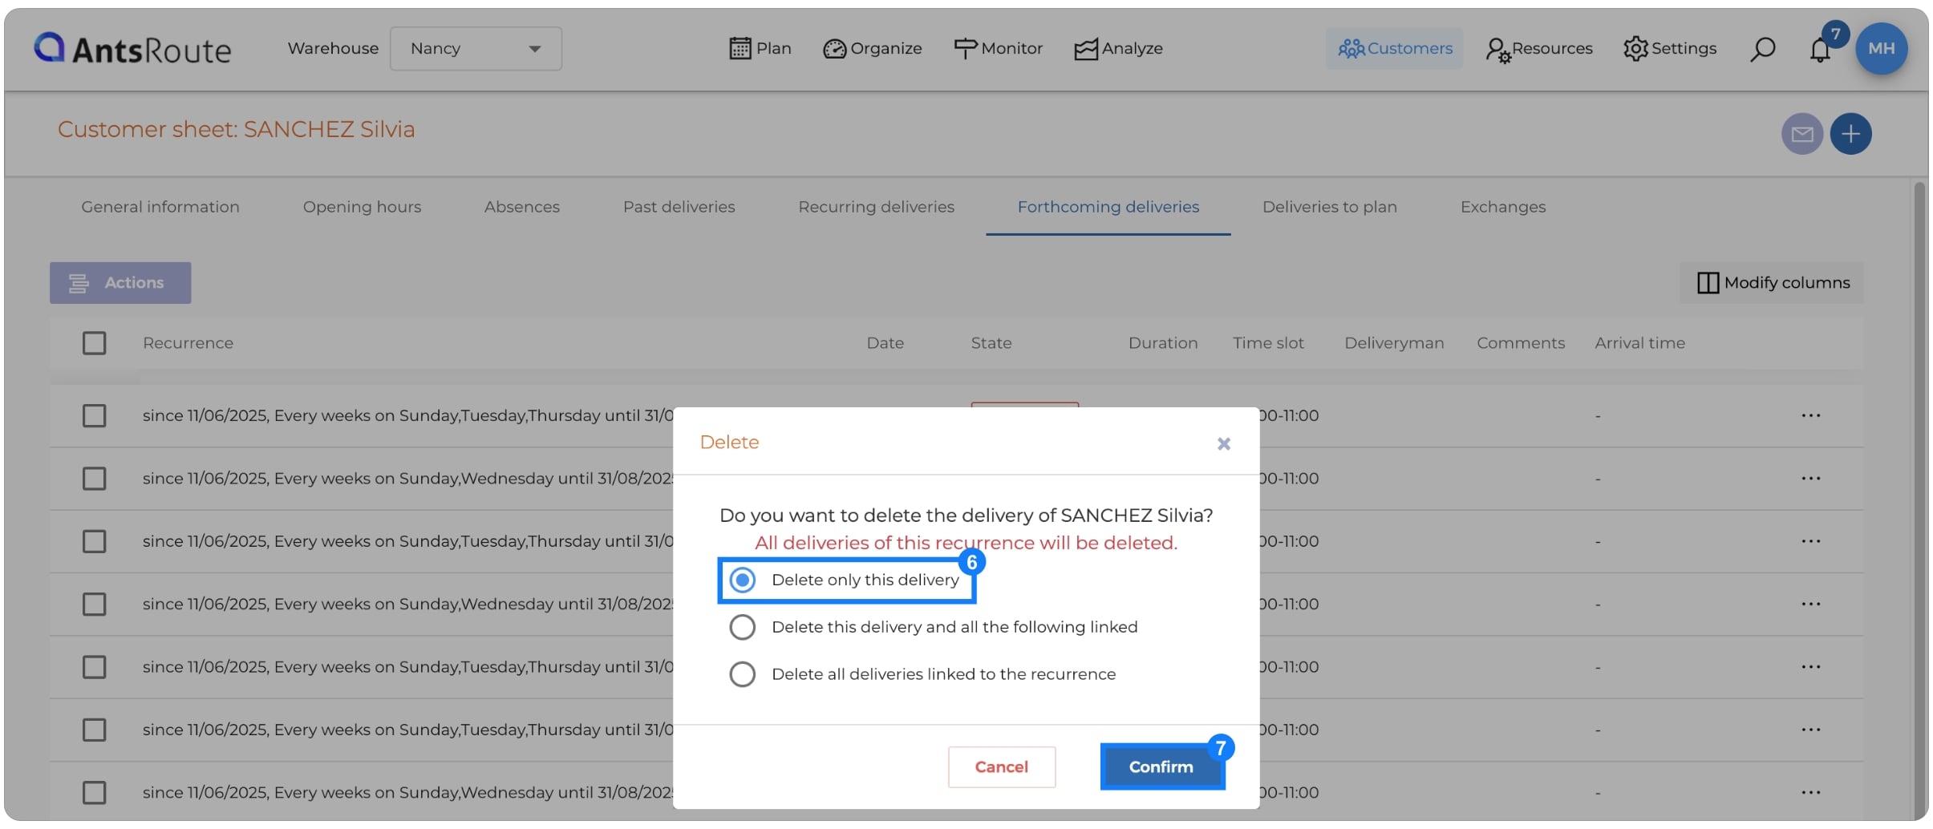Check the first delivery row checkbox
Image resolution: width=1933 pixels, height=829 pixels.
tap(94, 416)
